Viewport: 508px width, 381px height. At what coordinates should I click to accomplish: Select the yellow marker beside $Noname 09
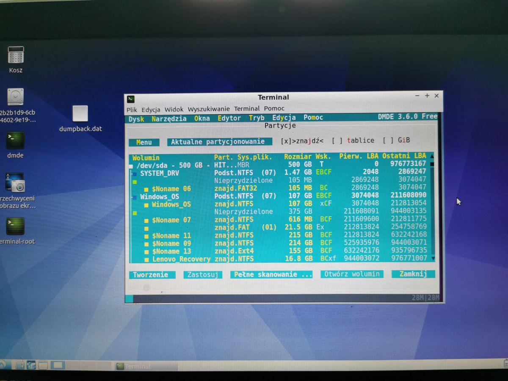(146, 244)
